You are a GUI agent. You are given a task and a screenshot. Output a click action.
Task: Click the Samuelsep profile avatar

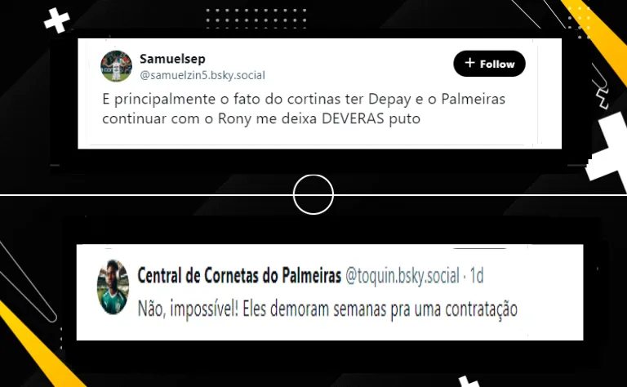point(116,66)
